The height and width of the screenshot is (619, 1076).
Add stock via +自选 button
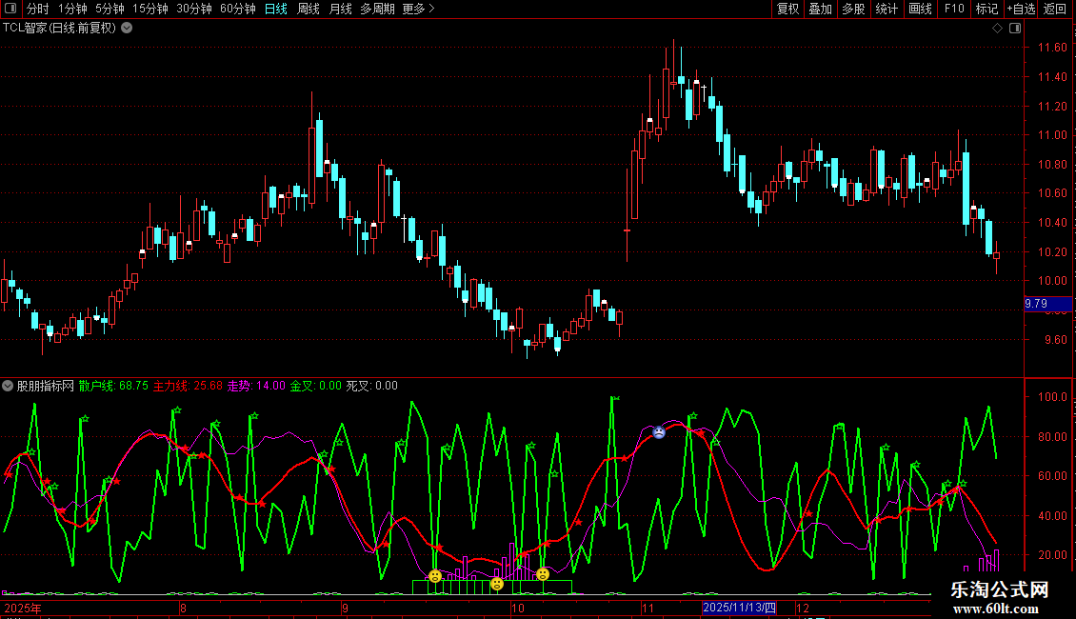(x=1021, y=9)
